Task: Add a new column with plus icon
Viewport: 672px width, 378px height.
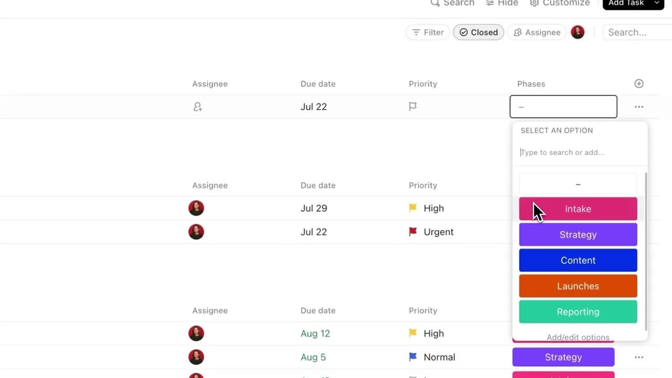Action: (639, 83)
